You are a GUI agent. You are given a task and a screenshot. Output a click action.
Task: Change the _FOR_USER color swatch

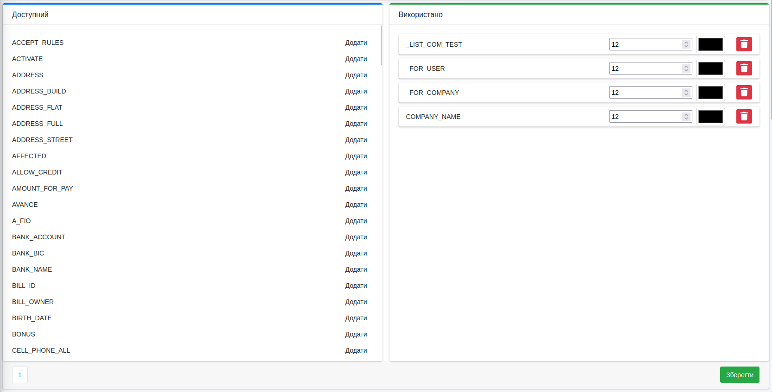[x=710, y=68]
